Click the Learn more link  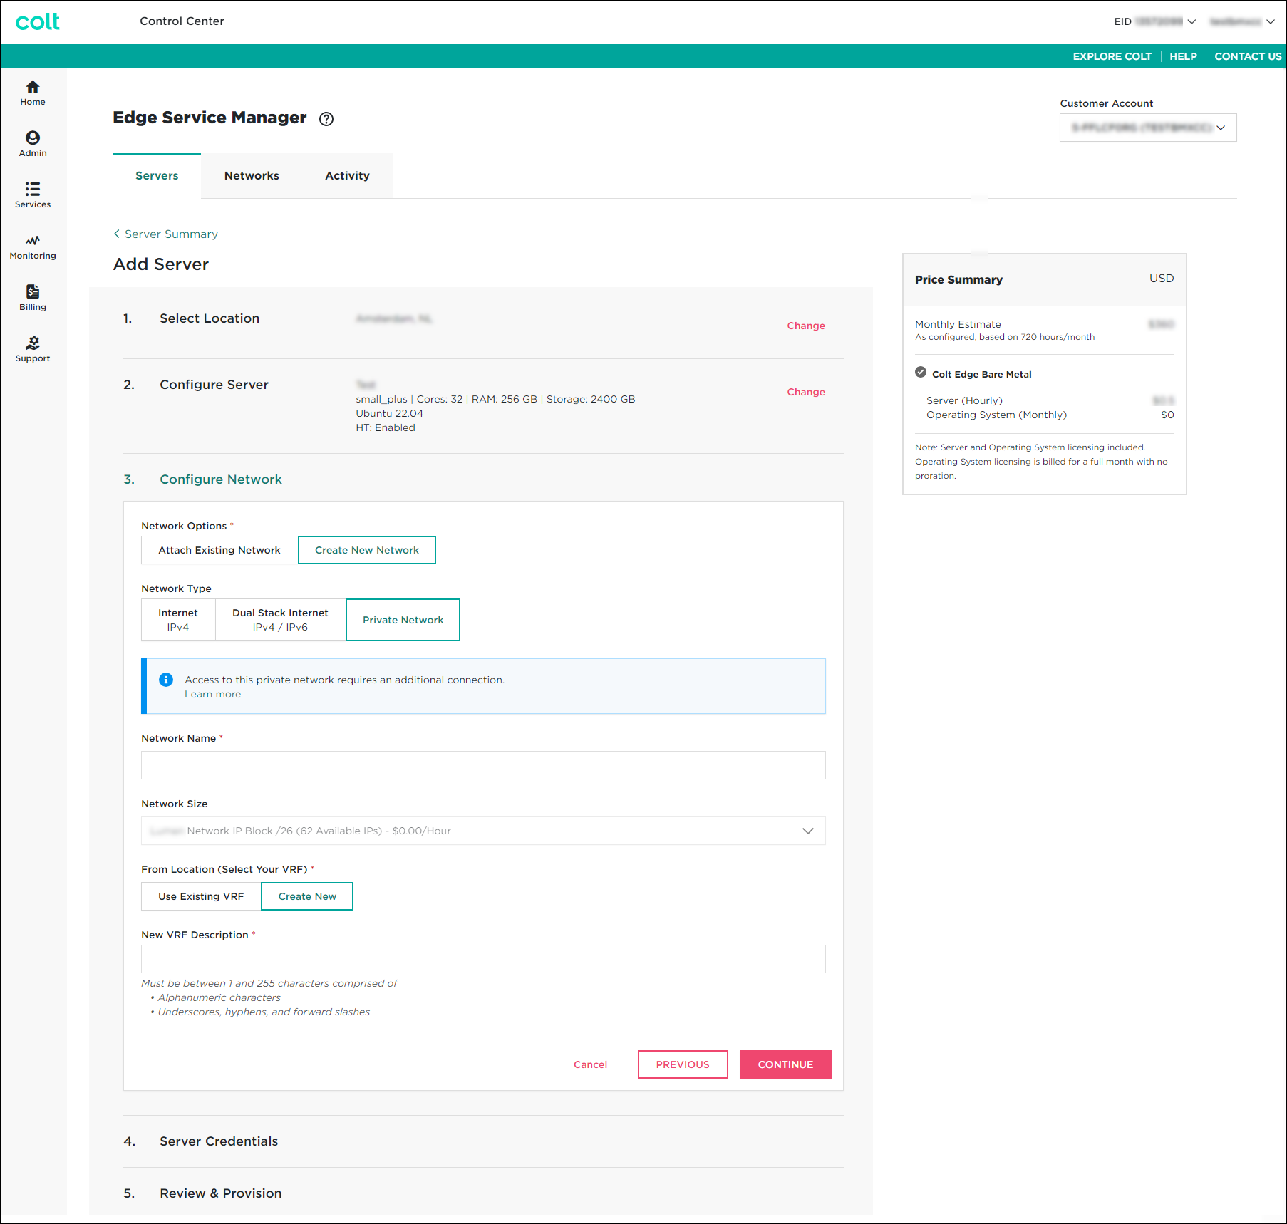pos(212,695)
